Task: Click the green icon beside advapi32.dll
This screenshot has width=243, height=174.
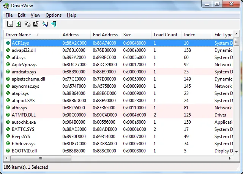Action: click(8, 50)
